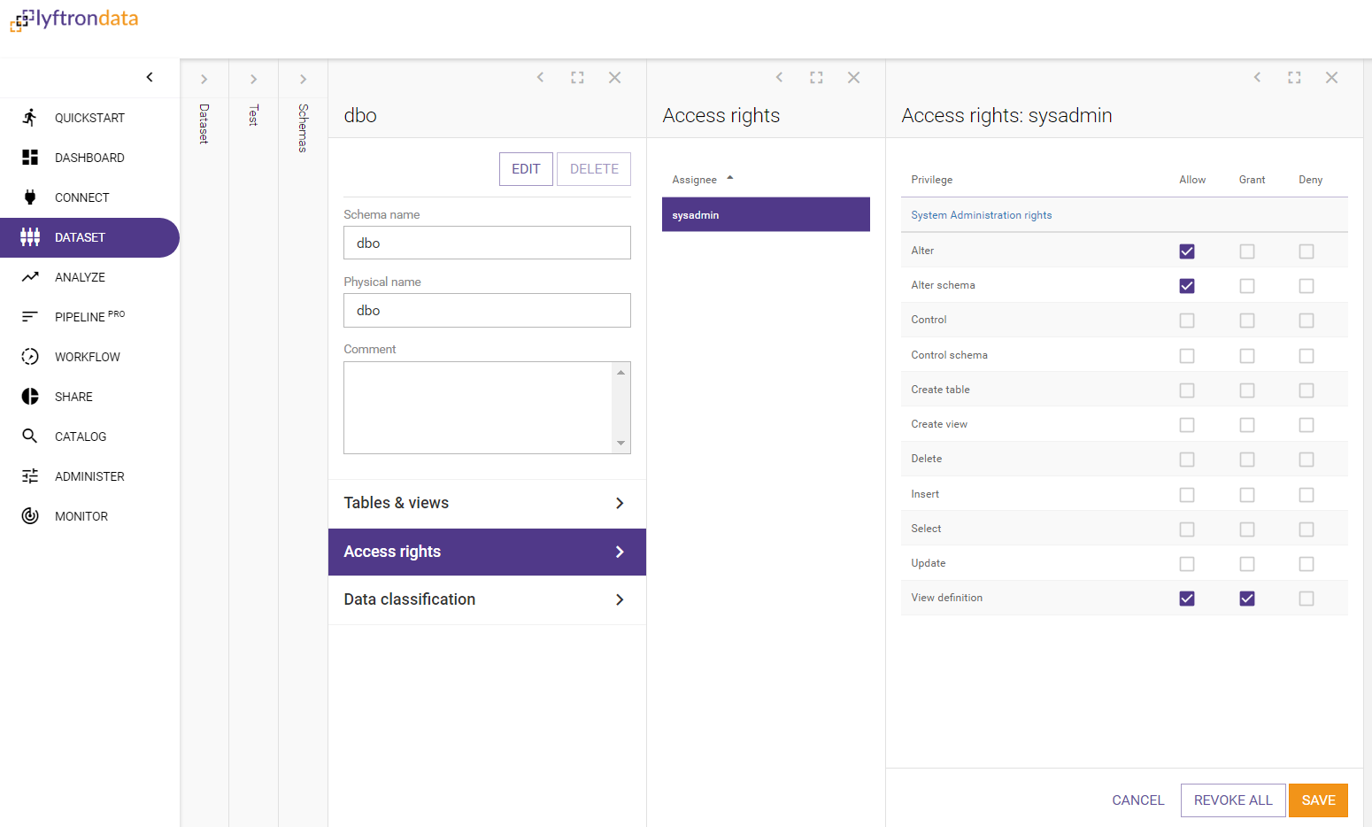Click REVOKE ALL button
The width and height of the screenshot is (1372, 827).
point(1233,800)
